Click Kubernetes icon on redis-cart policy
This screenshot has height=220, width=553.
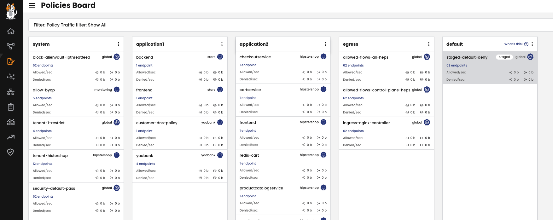[323, 155]
